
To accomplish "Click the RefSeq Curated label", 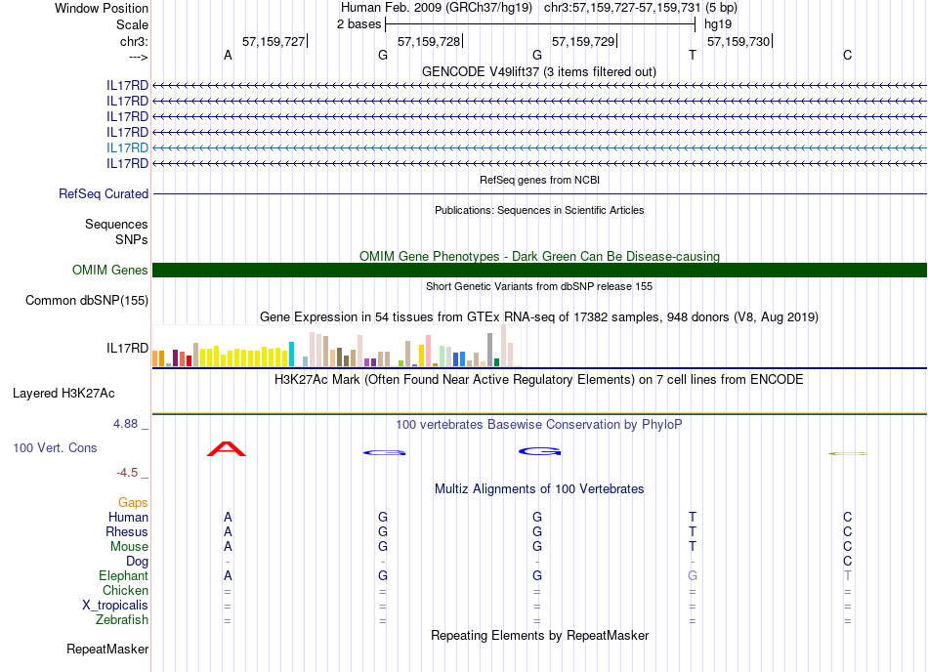I will [x=104, y=193].
